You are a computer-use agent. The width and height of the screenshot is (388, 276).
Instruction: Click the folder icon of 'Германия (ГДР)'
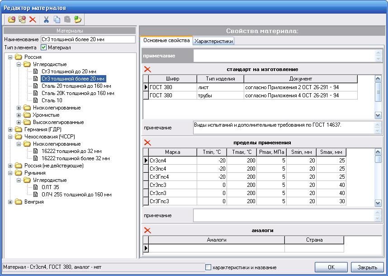[x=18, y=129]
